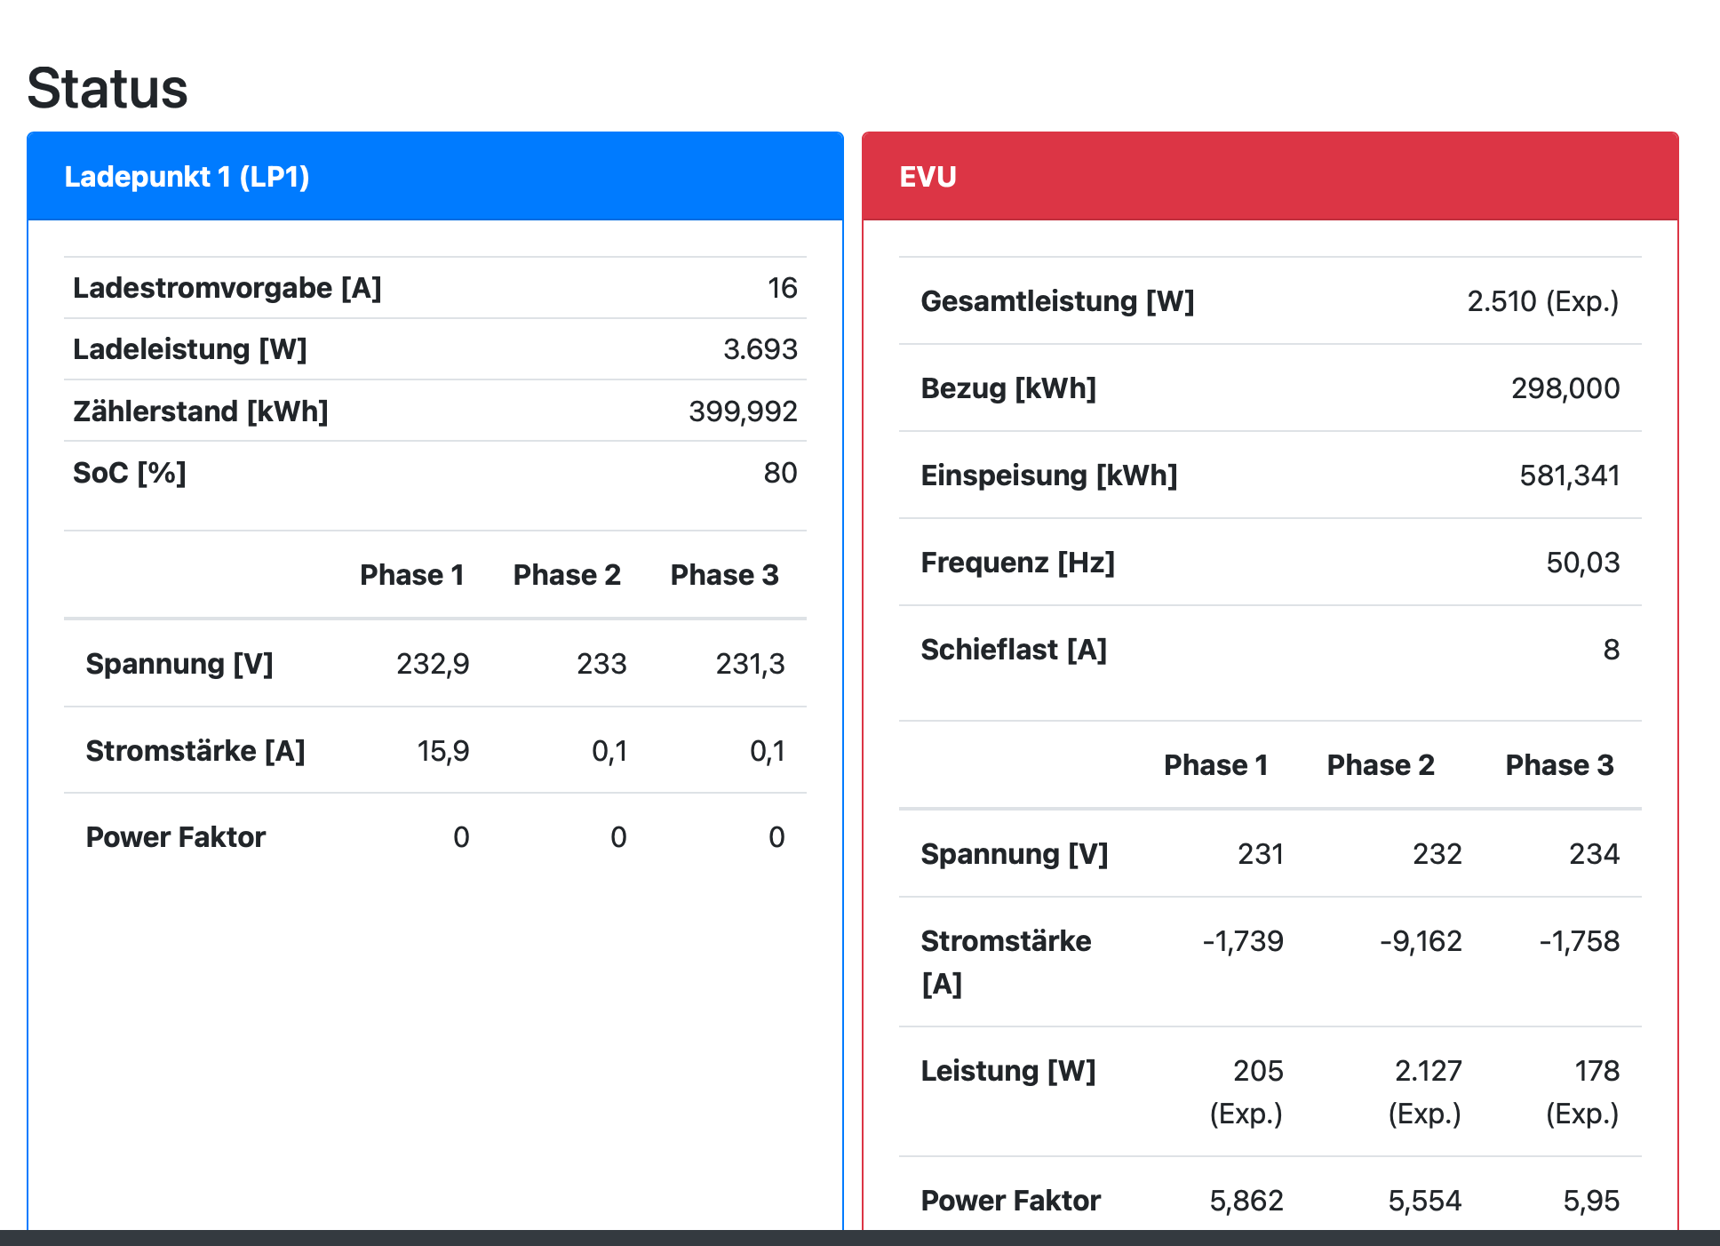Click LP1 Phase 1 voltage value 232,9

coord(433,664)
